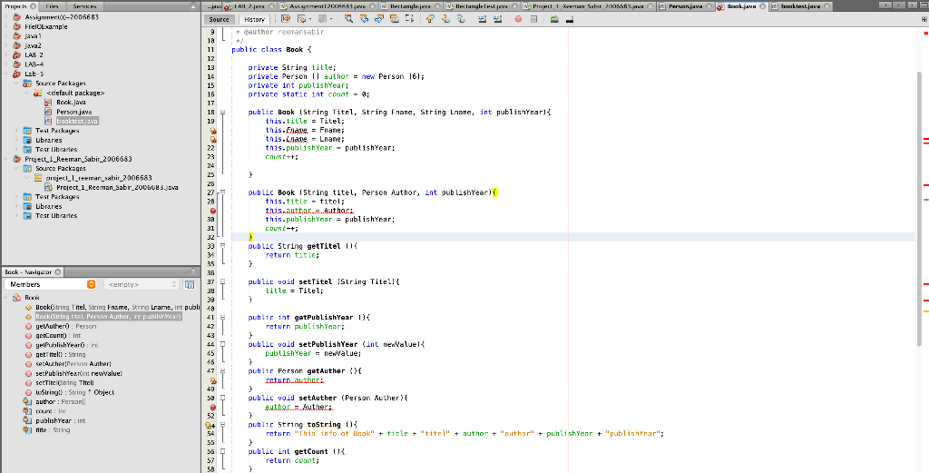929x473 pixels.
Task: Collapse the Lab-5 project node
Action: pyautogui.click(x=6, y=74)
